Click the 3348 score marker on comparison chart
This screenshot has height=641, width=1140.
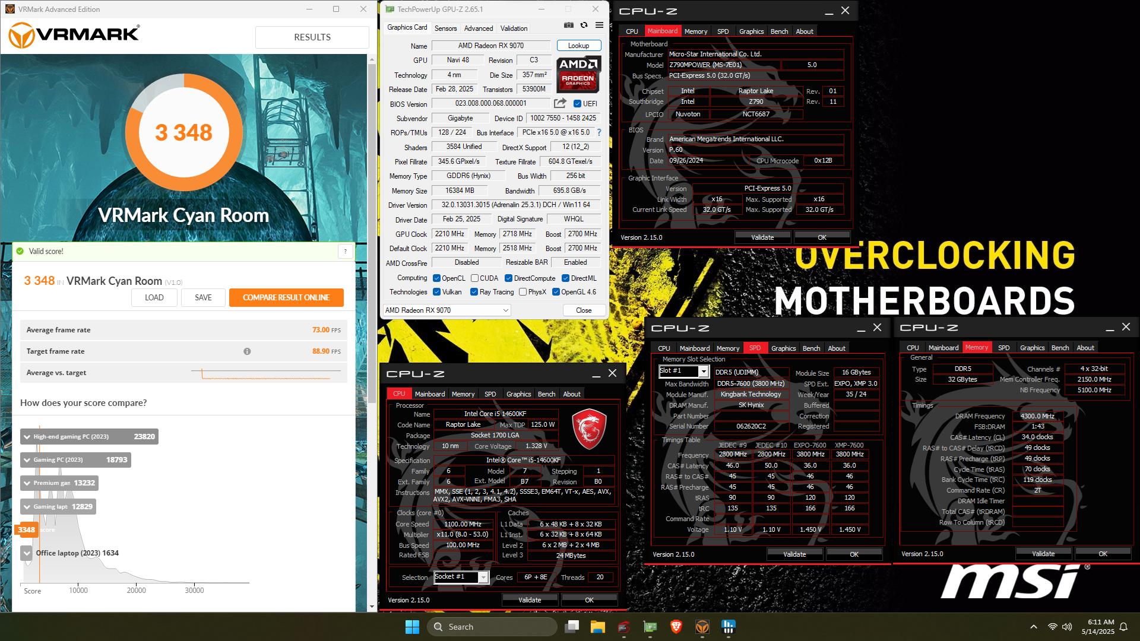pyautogui.click(x=26, y=530)
